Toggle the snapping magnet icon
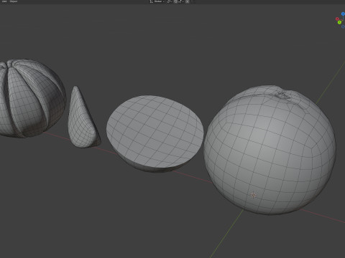345x258 pixels. 176,1
